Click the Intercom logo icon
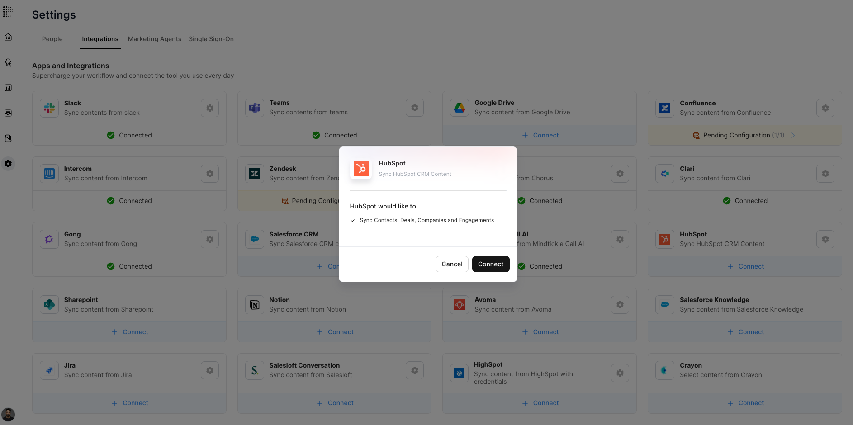 pyautogui.click(x=49, y=174)
